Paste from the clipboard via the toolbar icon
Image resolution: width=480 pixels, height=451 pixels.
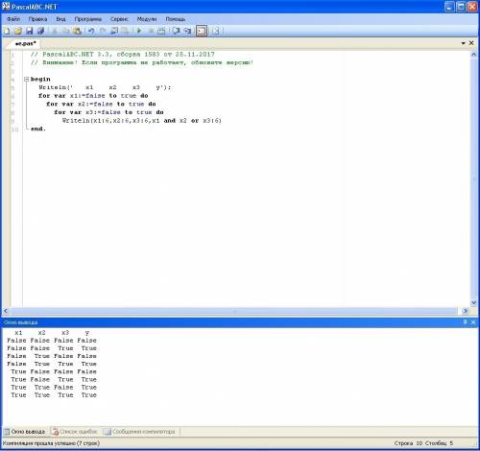click(77, 31)
